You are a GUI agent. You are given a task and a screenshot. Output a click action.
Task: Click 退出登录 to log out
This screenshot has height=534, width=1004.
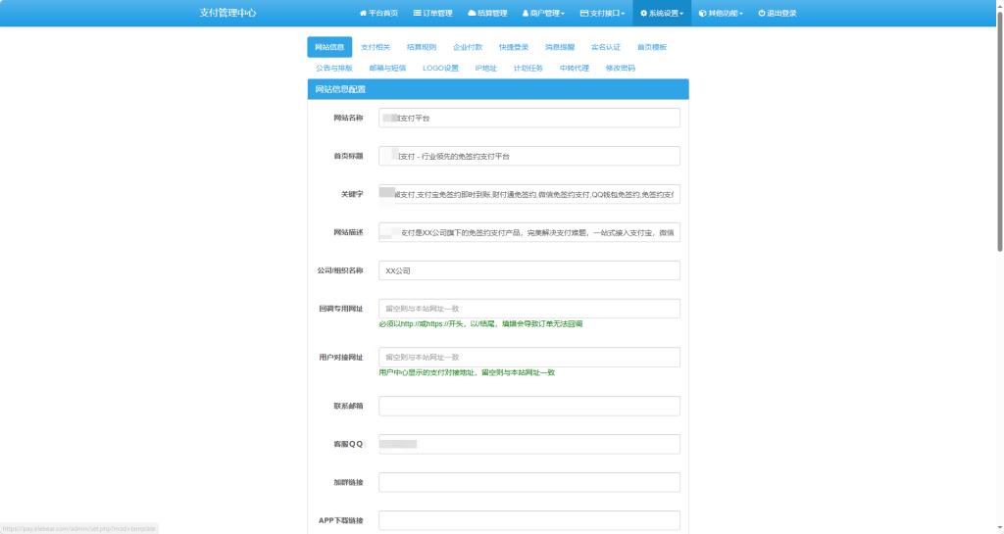[777, 13]
